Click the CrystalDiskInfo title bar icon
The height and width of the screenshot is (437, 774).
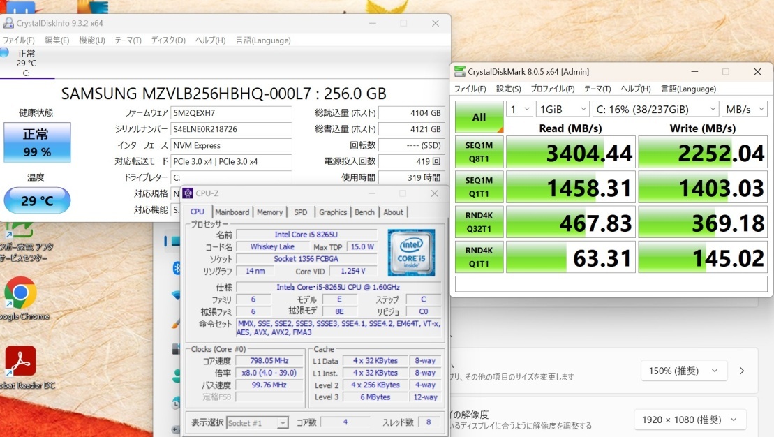tap(8, 23)
